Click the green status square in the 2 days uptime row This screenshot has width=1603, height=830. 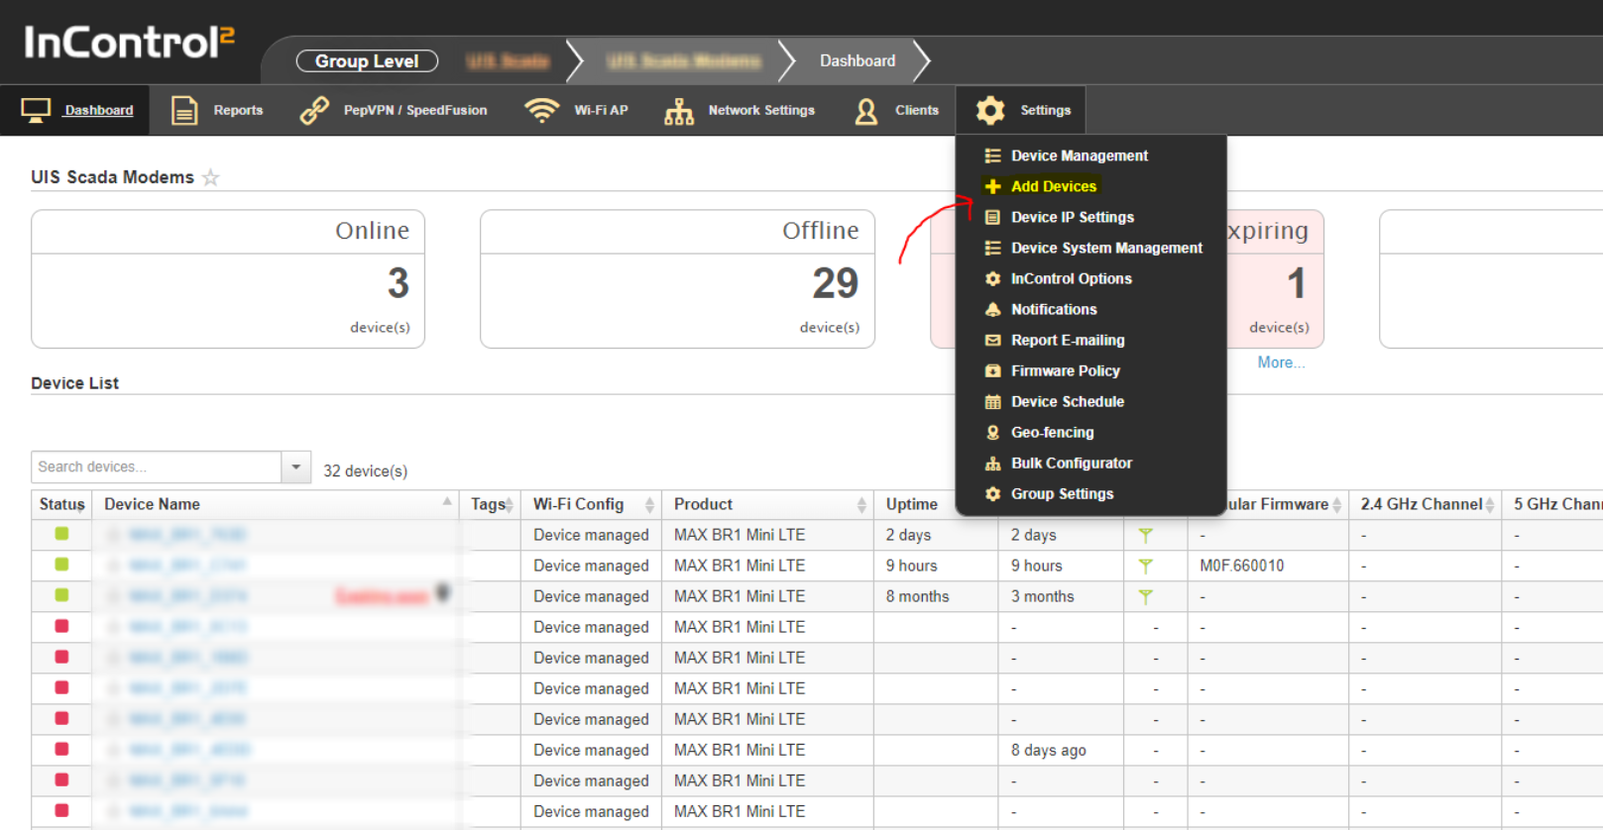tap(61, 534)
